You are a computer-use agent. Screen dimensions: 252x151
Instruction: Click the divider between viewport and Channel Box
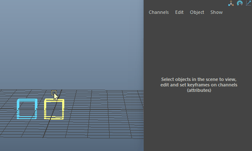[x=144, y=75]
